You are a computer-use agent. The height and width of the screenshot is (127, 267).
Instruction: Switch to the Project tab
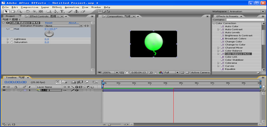point(10,16)
